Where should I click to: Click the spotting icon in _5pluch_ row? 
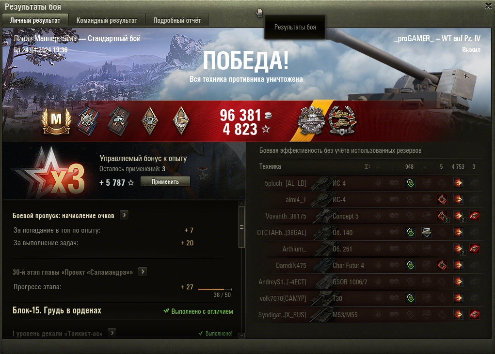click(x=410, y=183)
